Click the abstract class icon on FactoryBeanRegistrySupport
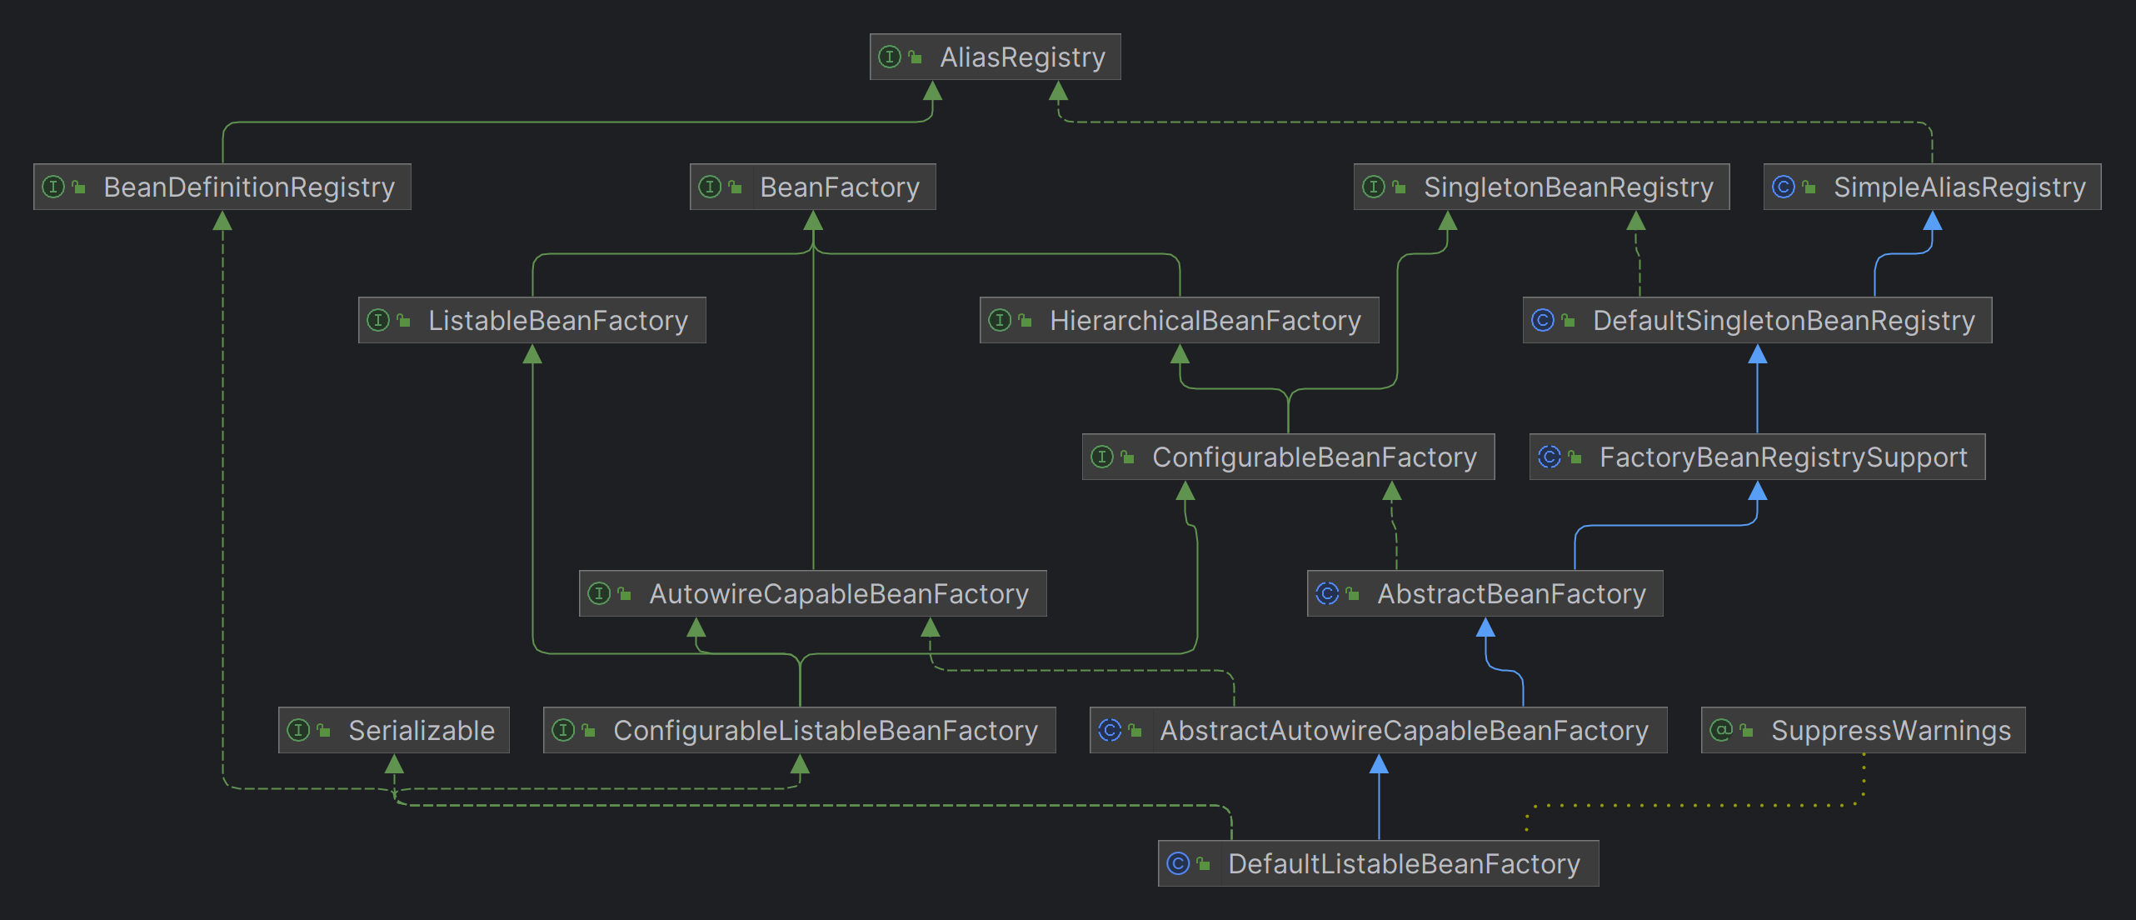The height and width of the screenshot is (920, 2136). pos(1550,457)
